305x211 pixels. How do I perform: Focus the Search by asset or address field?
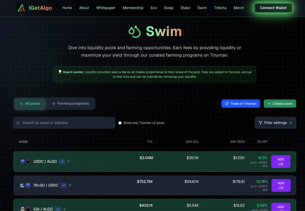coord(64,123)
